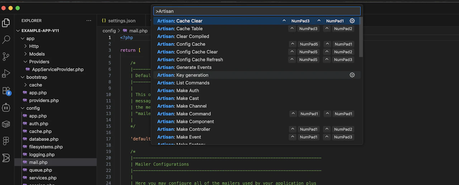Run Artisan: Make Auth command

[257, 91]
